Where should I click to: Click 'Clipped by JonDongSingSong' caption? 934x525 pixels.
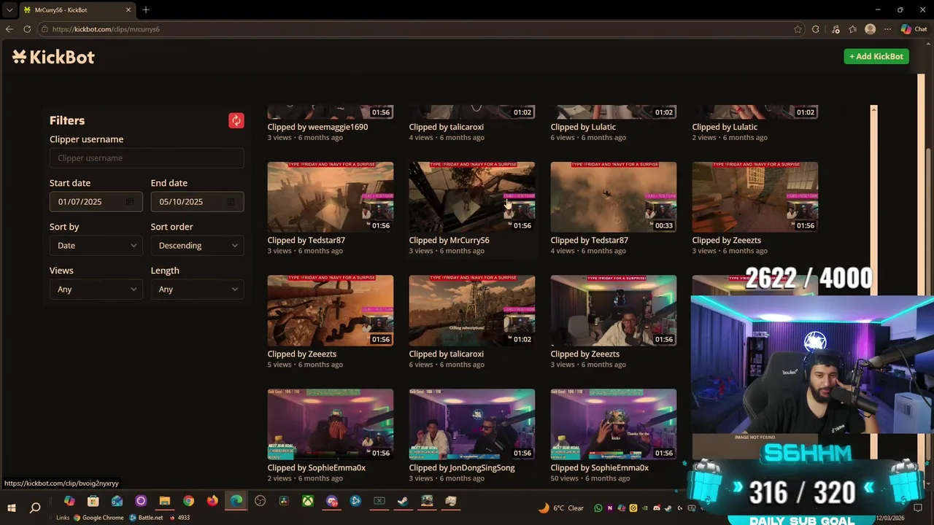tap(462, 467)
